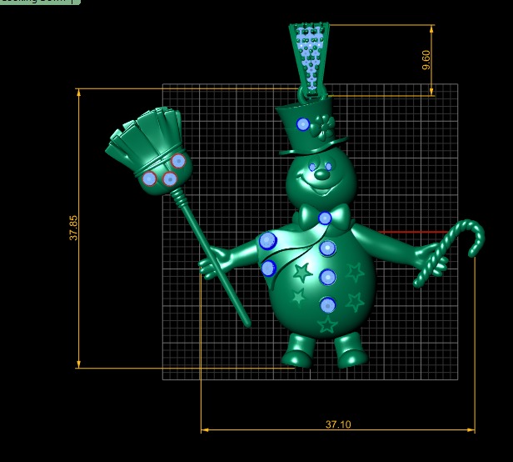
Task: Select the snowman's left boot beside the broom
Action: (298, 351)
